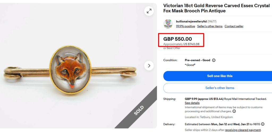The height and width of the screenshot is (132, 272).
Task: Click the seller's round logo avatar
Action: coord(168,24)
